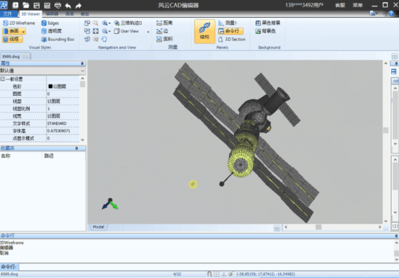Select the 距离 distance measure tool
The height and width of the screenshot is (278, 399).
pos(164,23)
